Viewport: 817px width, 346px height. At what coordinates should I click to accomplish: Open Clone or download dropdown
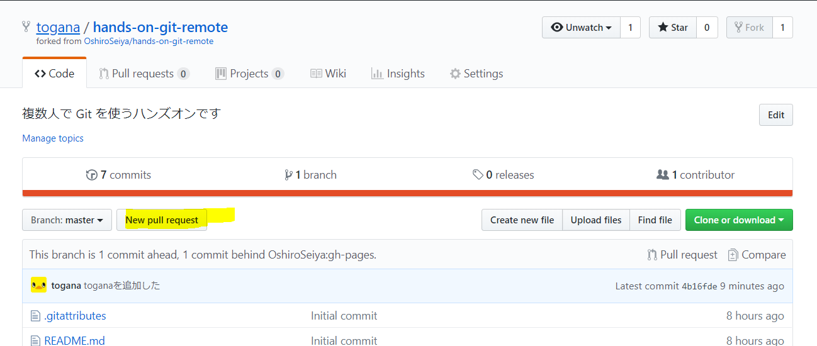(x=739, y=220)
